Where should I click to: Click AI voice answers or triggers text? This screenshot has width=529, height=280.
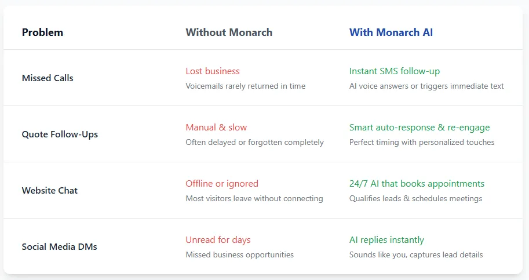tap(426, 86)
